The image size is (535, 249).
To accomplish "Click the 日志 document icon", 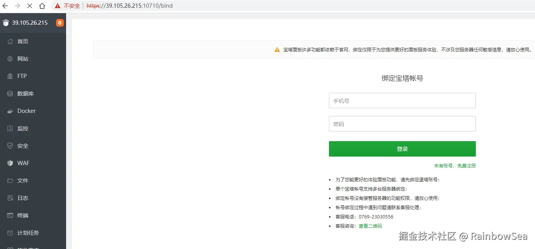I will coord(10,198).
